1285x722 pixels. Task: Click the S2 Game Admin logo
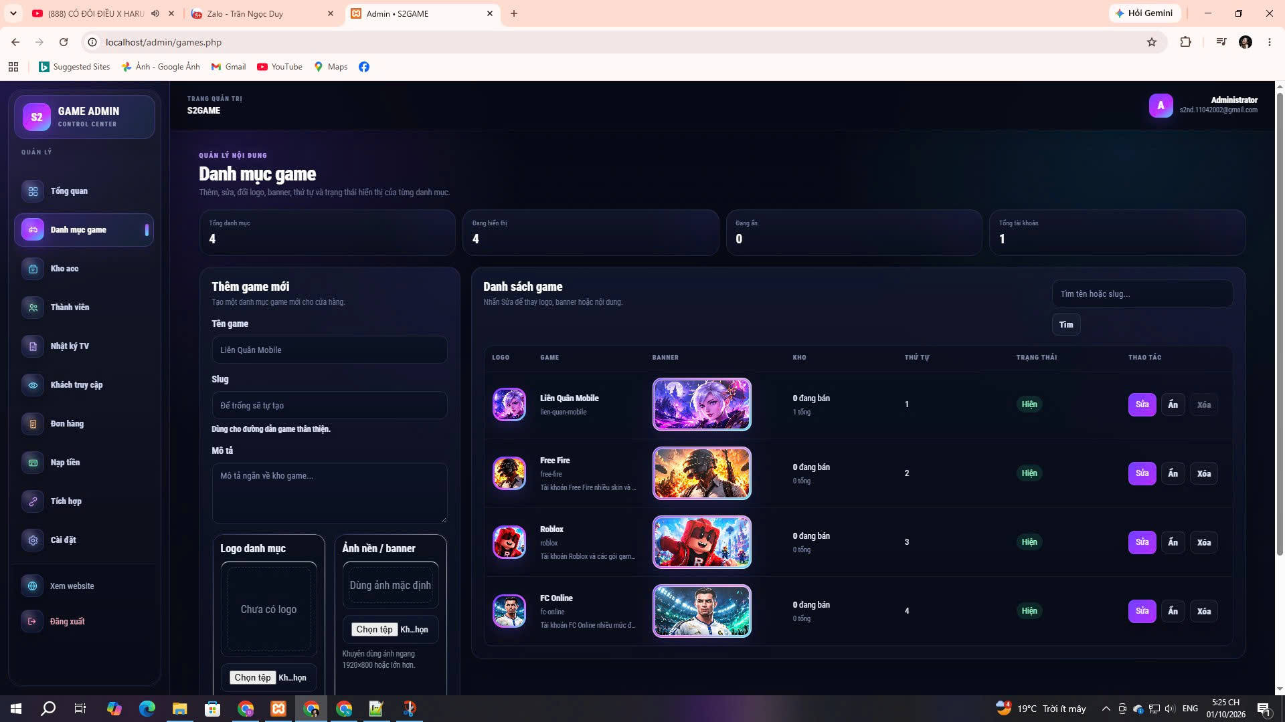tap(37, 117)
